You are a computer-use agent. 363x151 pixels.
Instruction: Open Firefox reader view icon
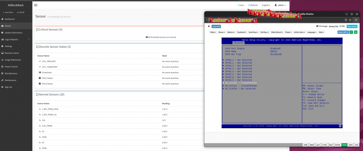[346, 20]
